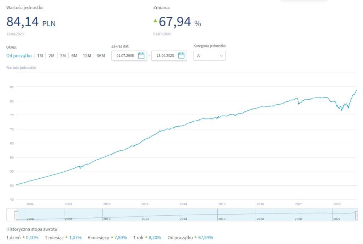Click the '1 dzień' return value 0,10%

[32, 238]
